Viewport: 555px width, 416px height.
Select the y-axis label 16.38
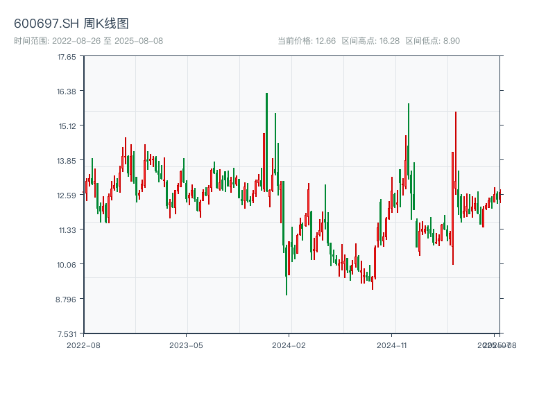[67, 92]
